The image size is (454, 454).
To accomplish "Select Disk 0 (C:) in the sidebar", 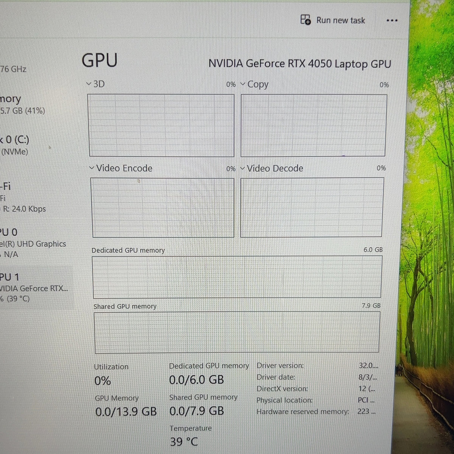I will pyautogui.click(x=15, y=145).
